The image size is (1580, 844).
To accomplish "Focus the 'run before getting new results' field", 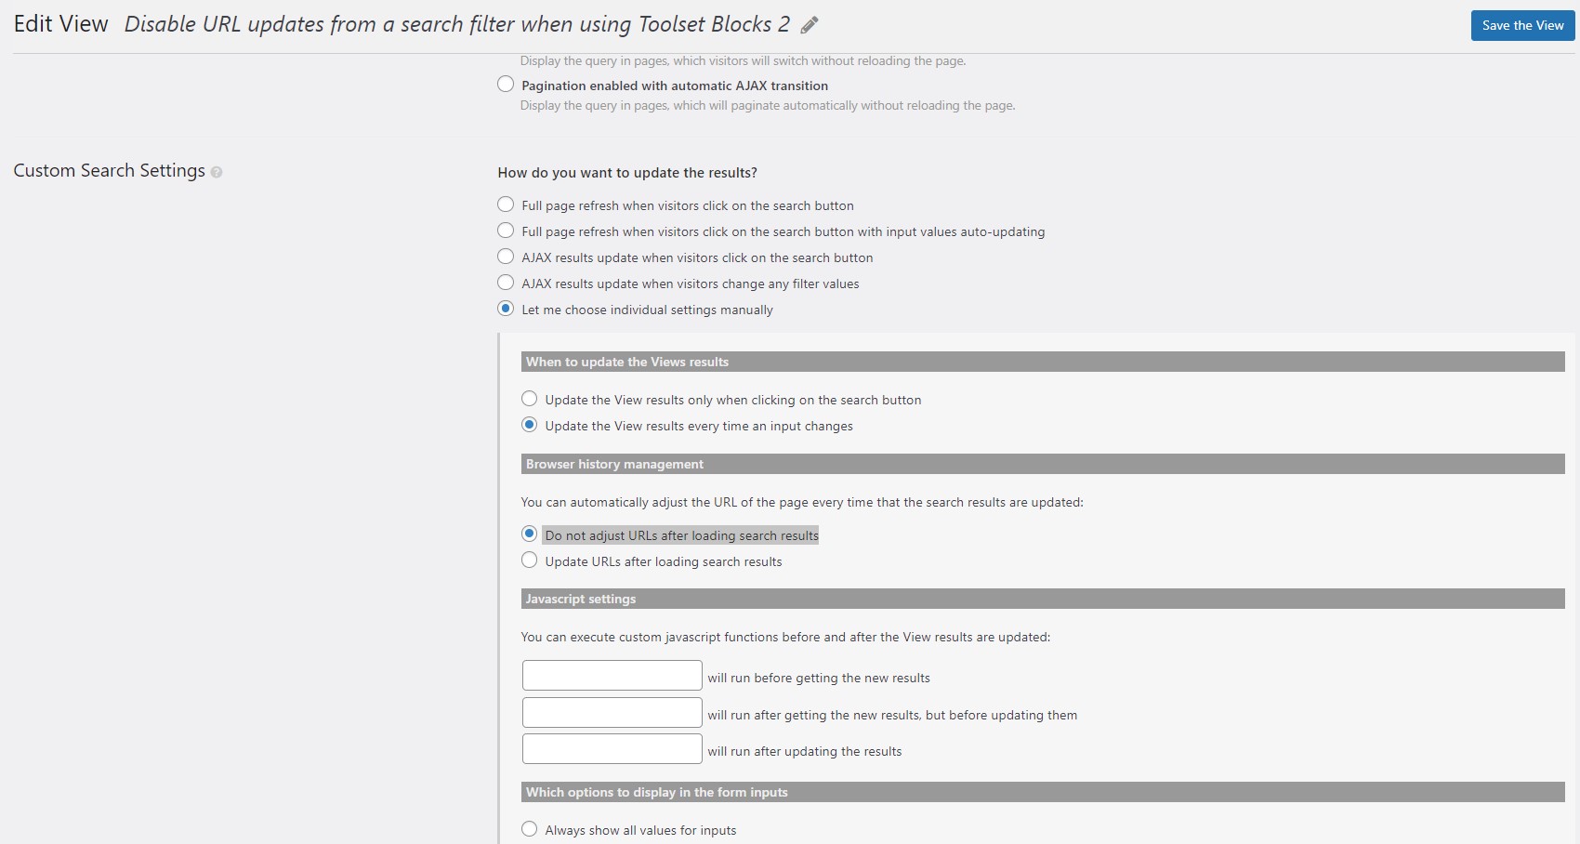I will pyautogui.click(x=612, y=676).
